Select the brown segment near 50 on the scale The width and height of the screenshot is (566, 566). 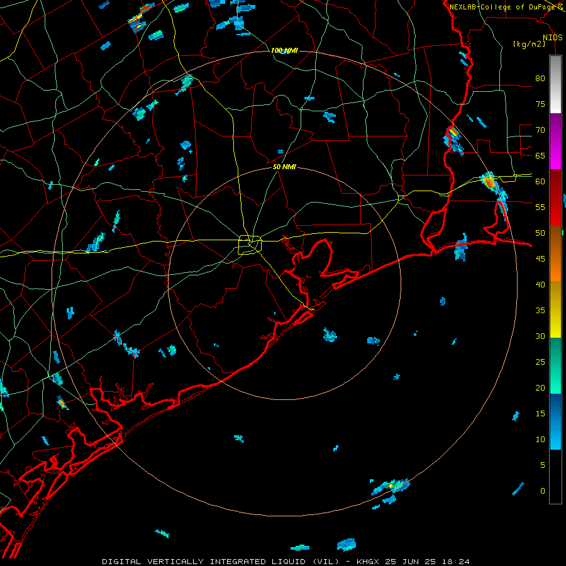(555, 239)
